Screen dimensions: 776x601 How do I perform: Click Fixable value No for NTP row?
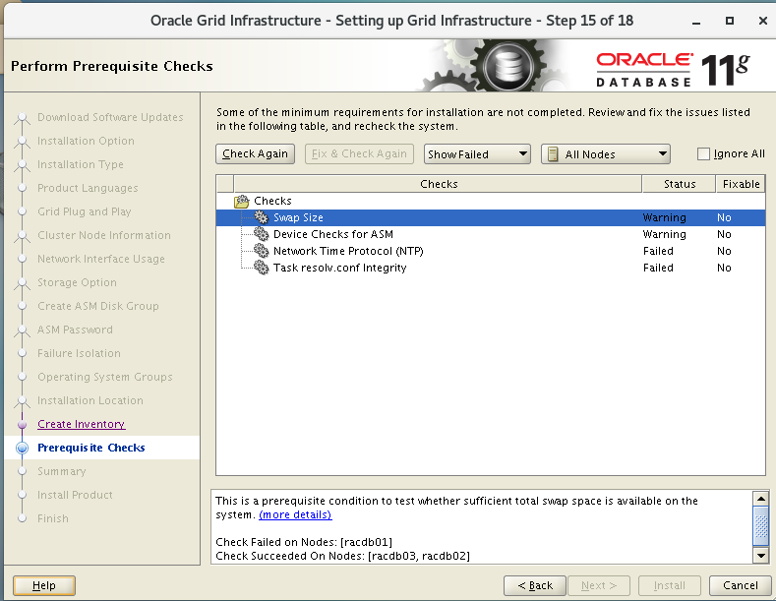[724, 251]
